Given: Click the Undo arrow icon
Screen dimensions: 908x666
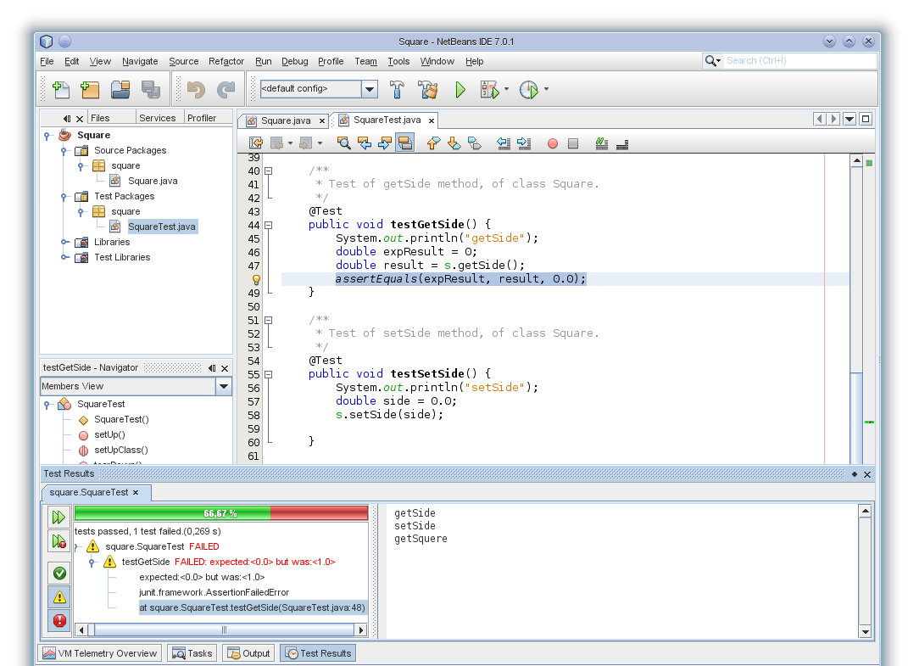Looking at the screenshot, I should 197,89.
